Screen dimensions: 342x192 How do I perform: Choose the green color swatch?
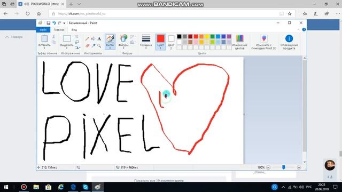click(213, 36)
